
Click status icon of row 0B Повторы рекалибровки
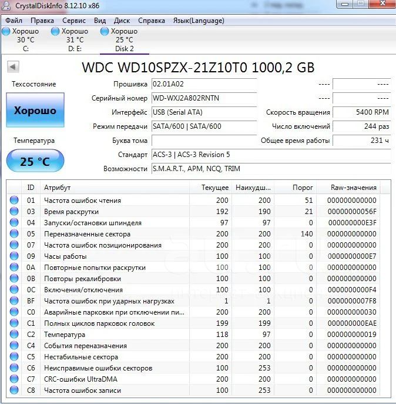click(x=14, y=278)
